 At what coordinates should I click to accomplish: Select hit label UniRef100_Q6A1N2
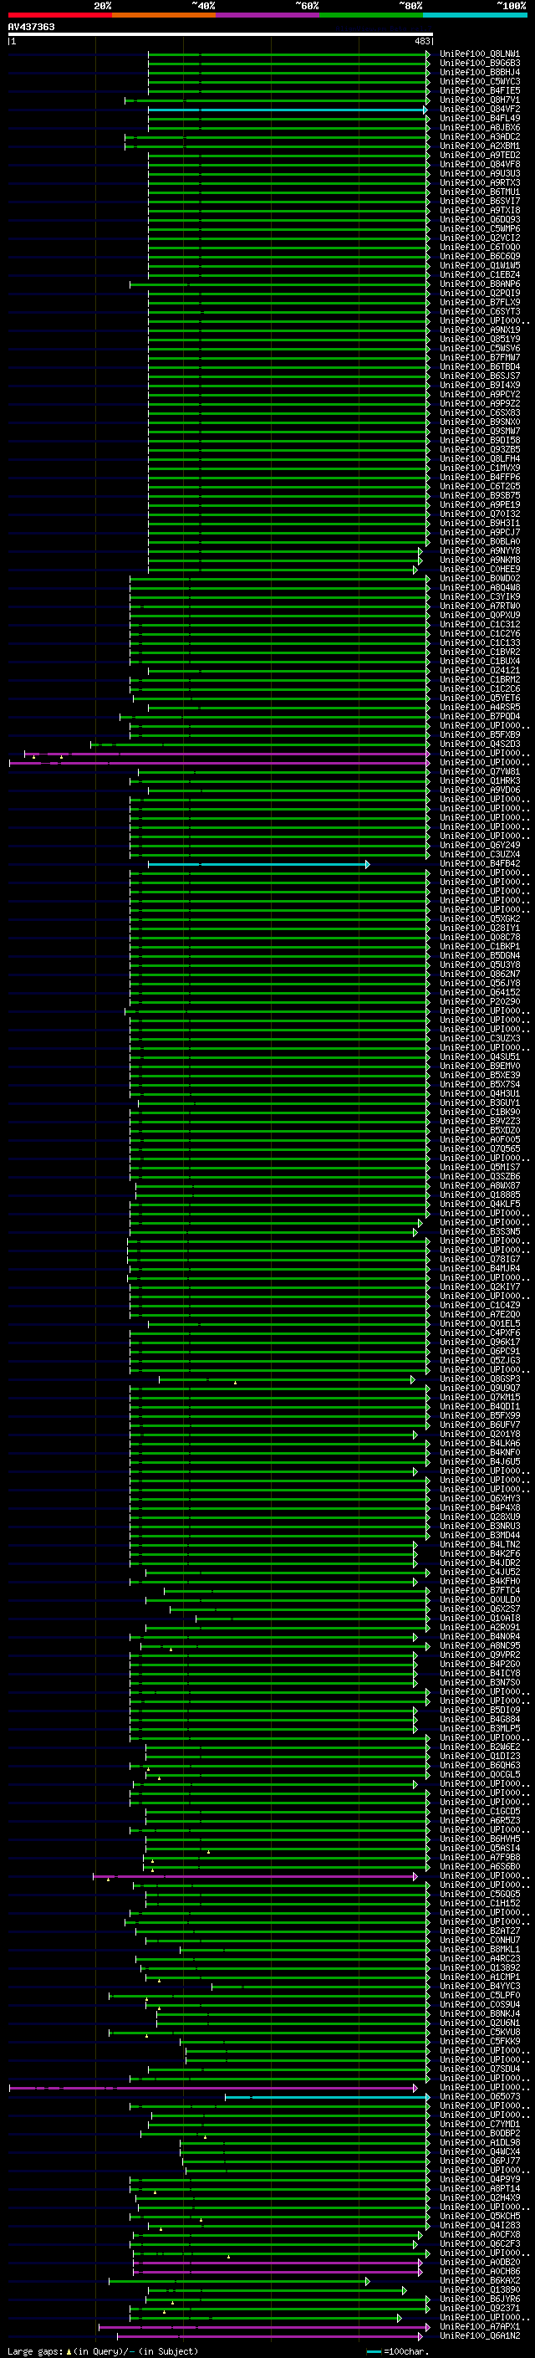click(480, 2336)
